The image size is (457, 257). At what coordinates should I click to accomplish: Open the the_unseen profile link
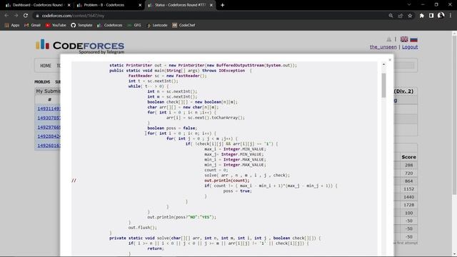383,47
